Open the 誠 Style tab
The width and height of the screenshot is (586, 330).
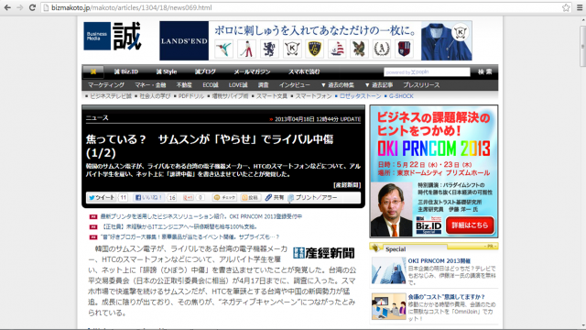pos(167,71)
